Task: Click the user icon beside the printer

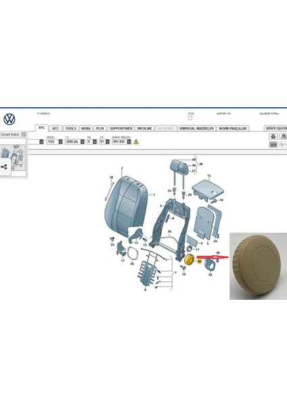Action: coord(284,136)
